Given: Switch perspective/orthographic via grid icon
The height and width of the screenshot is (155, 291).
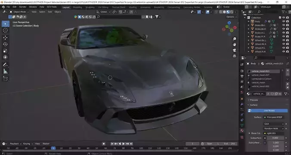Looking at the screenshot, I should (x=235, y=56).
